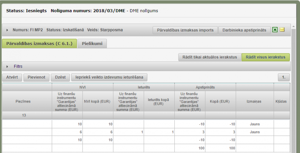Click the Darbinieka apstiprināts button
The height and width of the screenshot is (153, 300).
[x=244, y=30]
